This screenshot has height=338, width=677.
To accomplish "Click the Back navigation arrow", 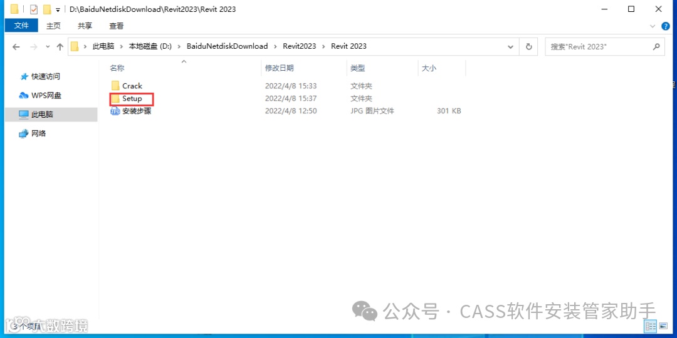I will pyautogui.click(x=16, y=47).
